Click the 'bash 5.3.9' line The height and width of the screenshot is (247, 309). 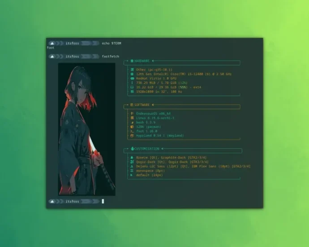146,122
